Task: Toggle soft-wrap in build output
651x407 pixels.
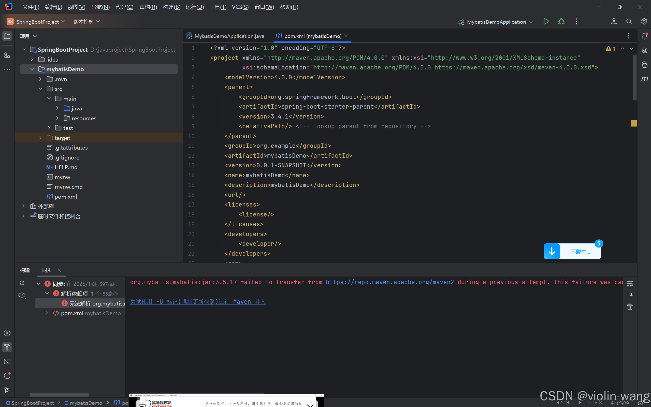Action: [630, 284]
